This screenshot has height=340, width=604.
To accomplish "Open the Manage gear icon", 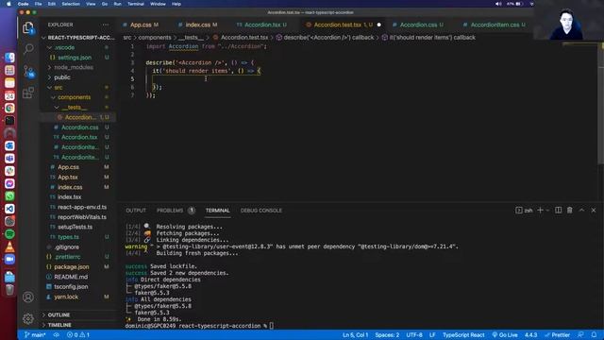I will 28,319.
